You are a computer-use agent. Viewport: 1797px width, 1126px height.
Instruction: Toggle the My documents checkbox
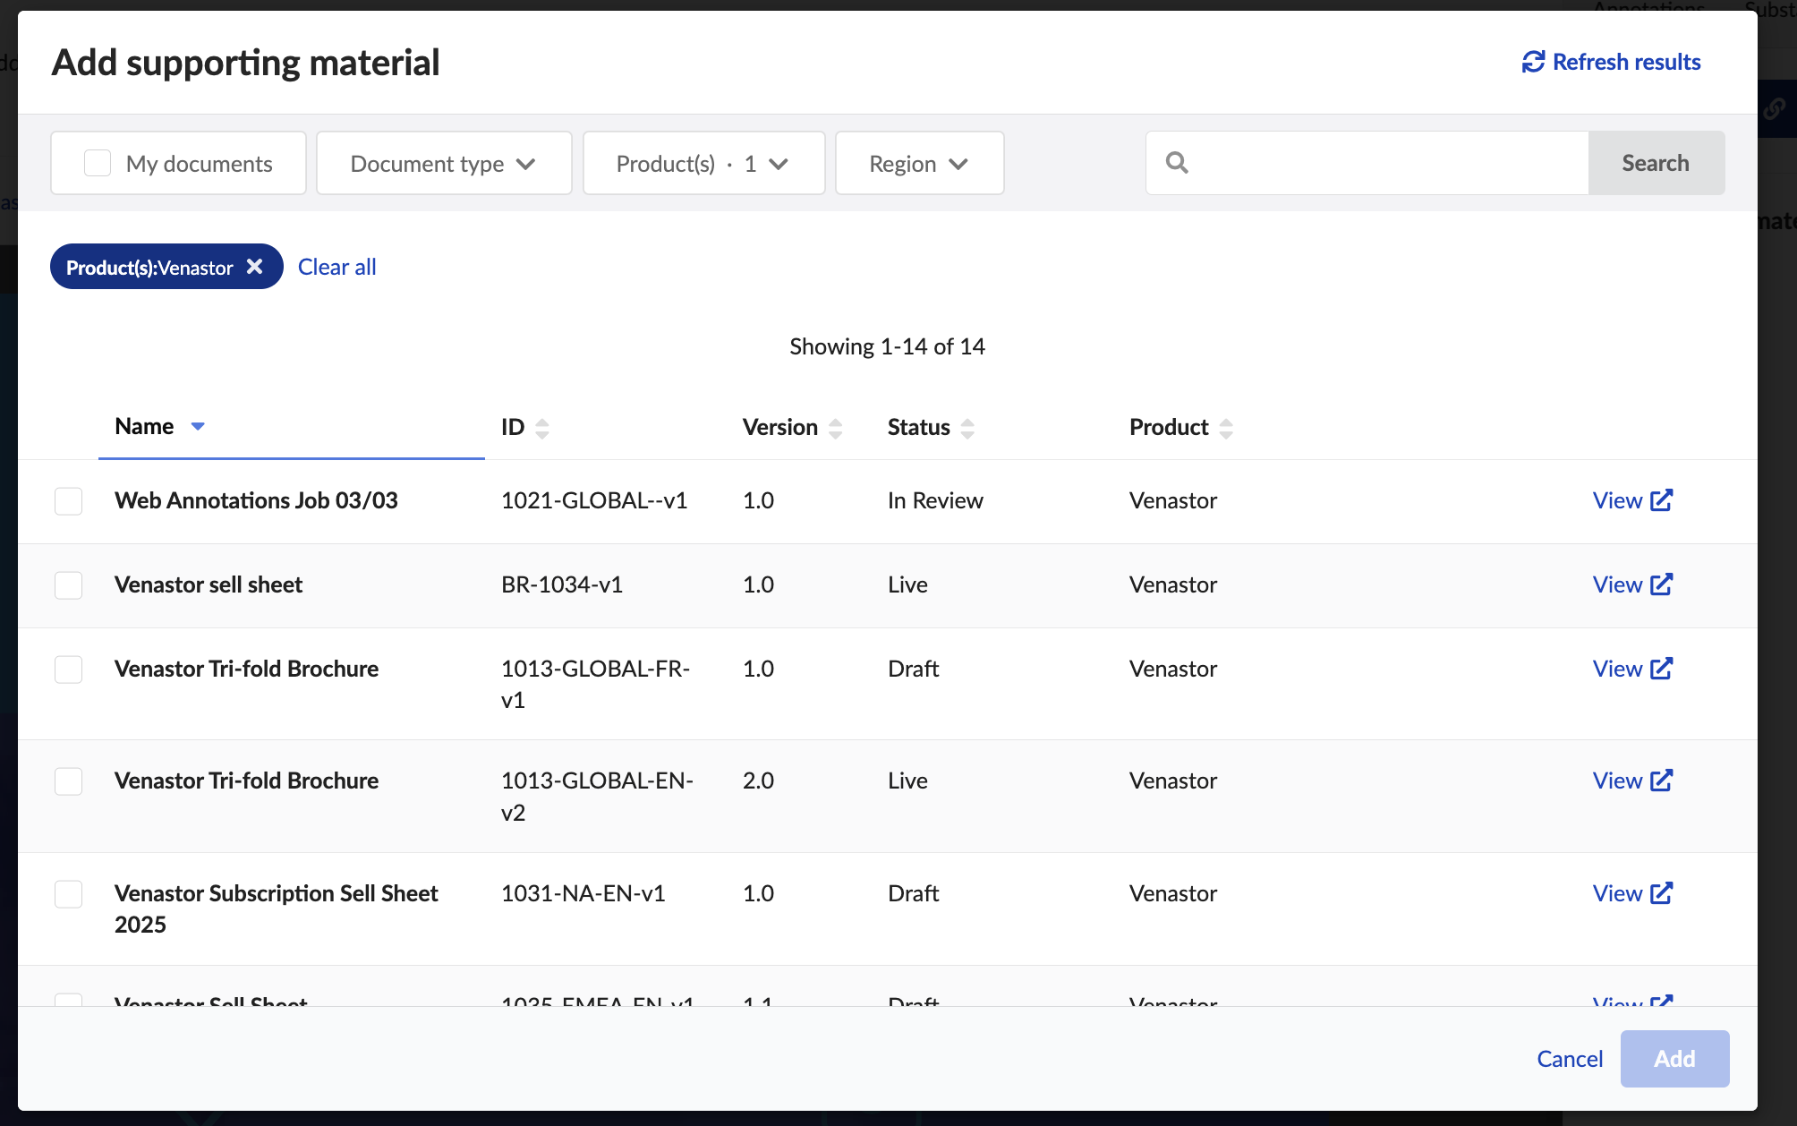point(98,163)
